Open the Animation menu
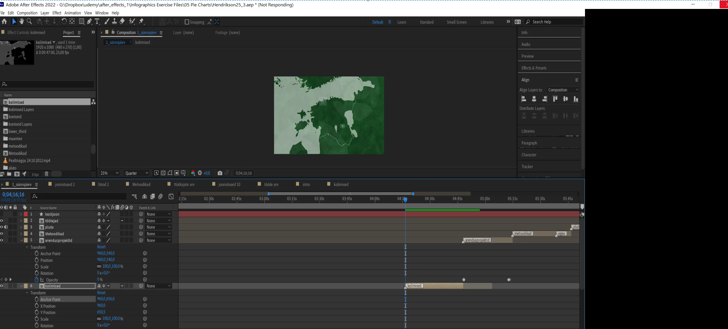 tap(73, 13)
